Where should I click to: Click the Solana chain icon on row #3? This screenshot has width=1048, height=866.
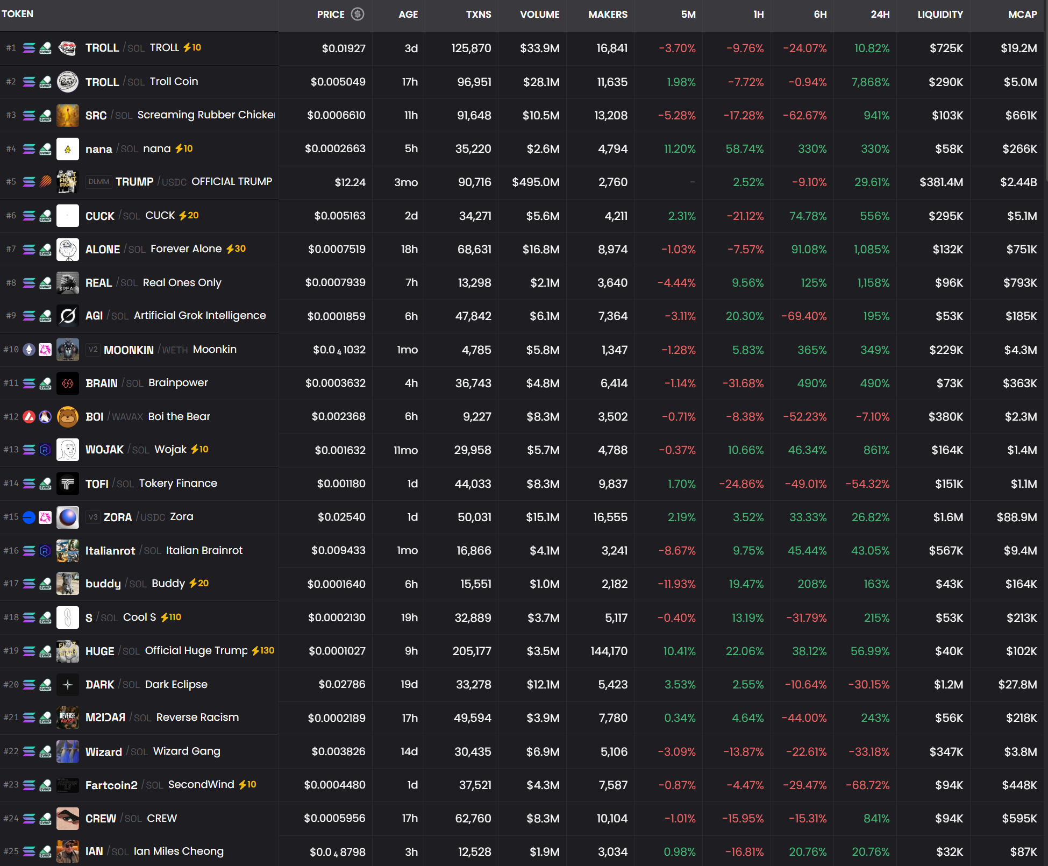click(29, 115)
